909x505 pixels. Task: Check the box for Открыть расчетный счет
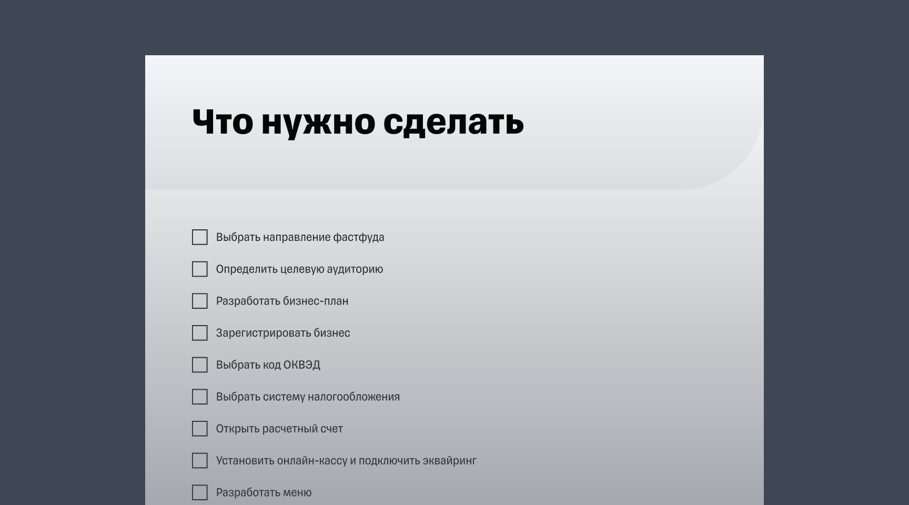200,429
